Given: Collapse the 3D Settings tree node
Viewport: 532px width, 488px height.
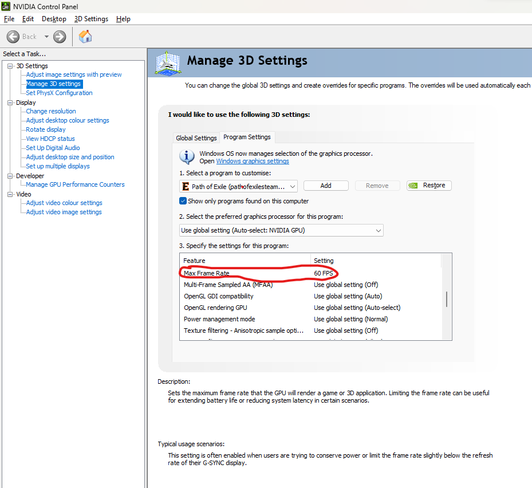Looking at the screenshot, I should (x=10, y=66).
